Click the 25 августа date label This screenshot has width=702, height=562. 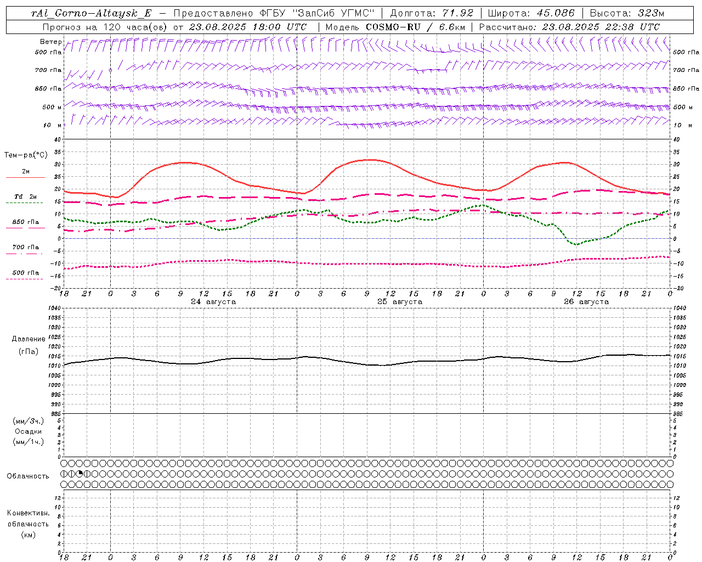click(400, 302)
